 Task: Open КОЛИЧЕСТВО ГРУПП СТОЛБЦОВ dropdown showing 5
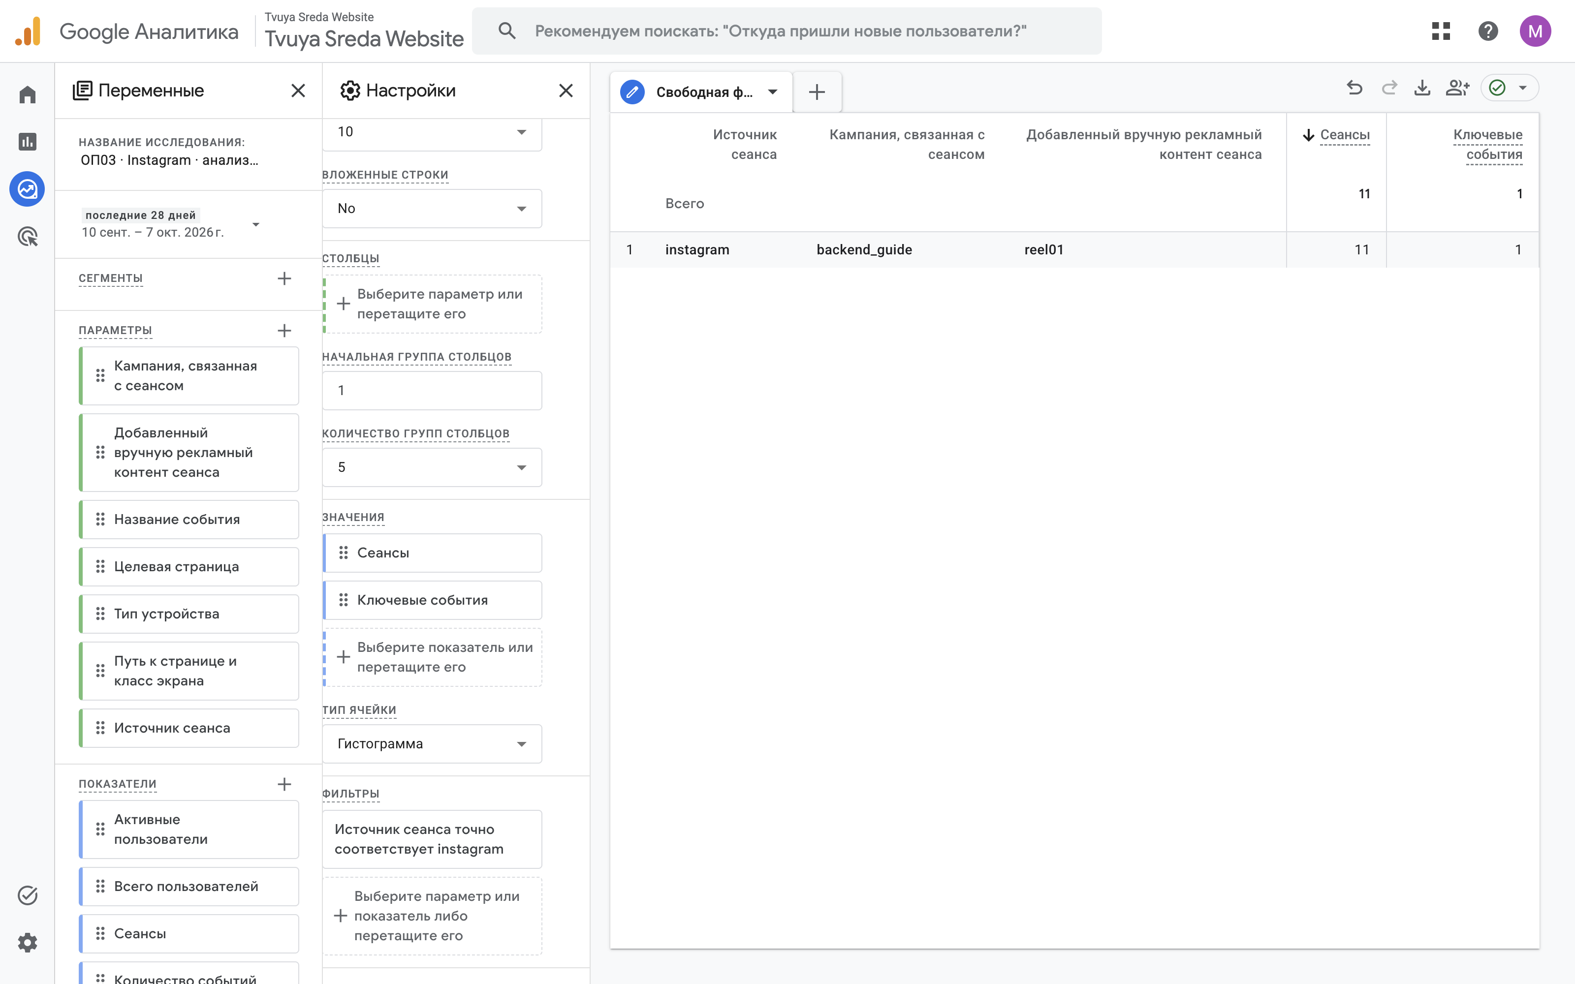(x=432, y=467)
